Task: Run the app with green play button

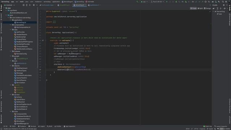Action: coord(167,2)
